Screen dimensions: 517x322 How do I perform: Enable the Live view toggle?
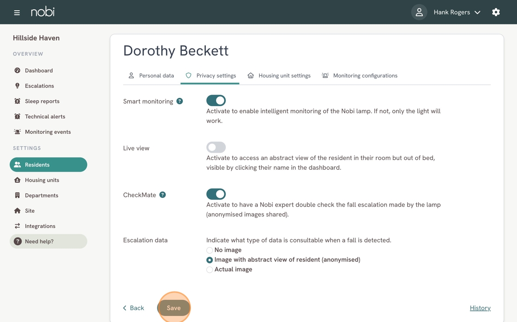coord(216,148)
